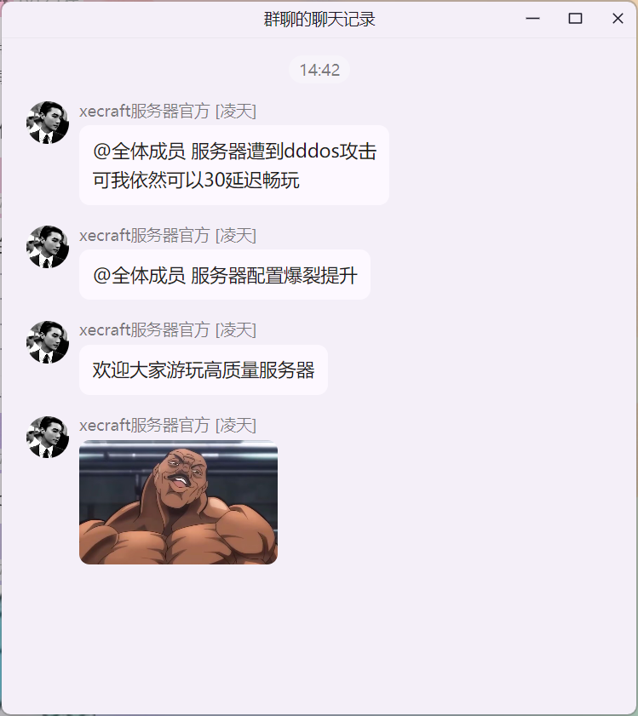Click [凌天] tag above the first message
The image size is (638, 716).
pyautogui.click(x=235, y=111)
